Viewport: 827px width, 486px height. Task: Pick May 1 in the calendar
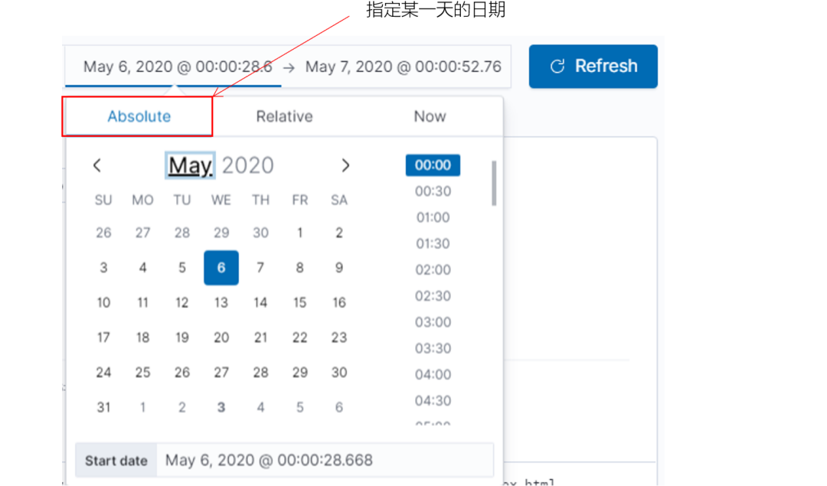[299, 233]
